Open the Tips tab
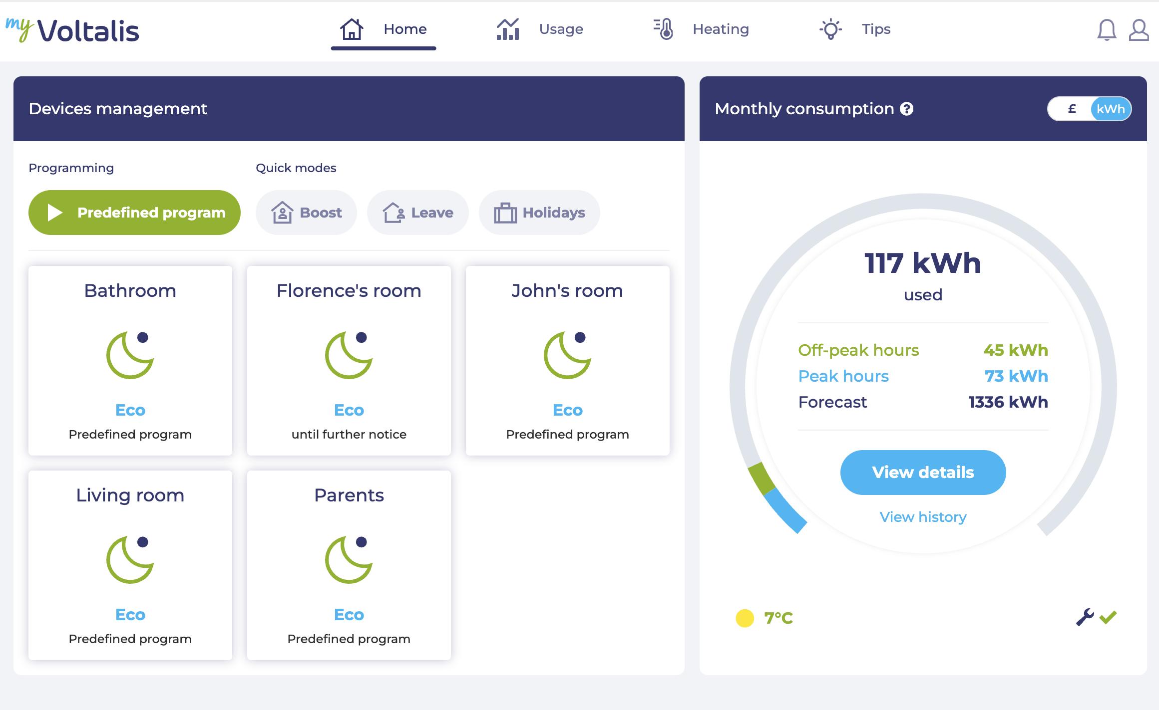 tap(855, 29)
